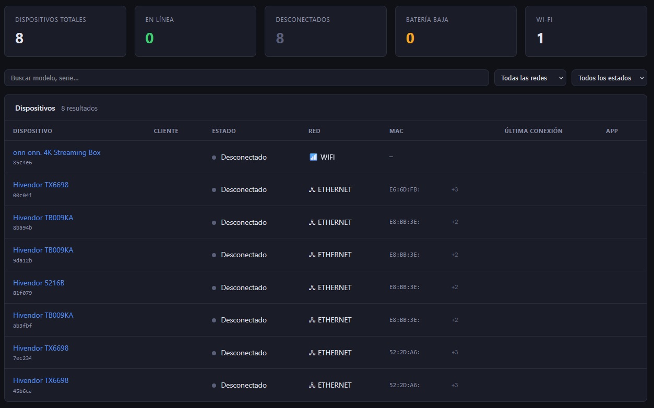The width and height of the screenshot is (654, 408).
Task: Select serial text 85c4e6
Action: coord(22,163)
